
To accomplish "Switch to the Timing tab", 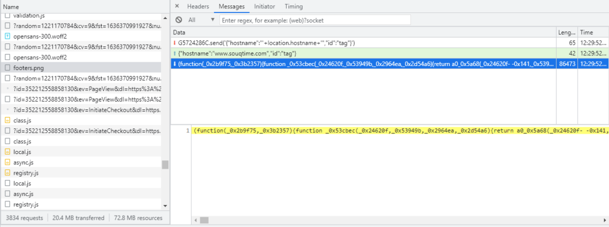I will coord(294,6).
